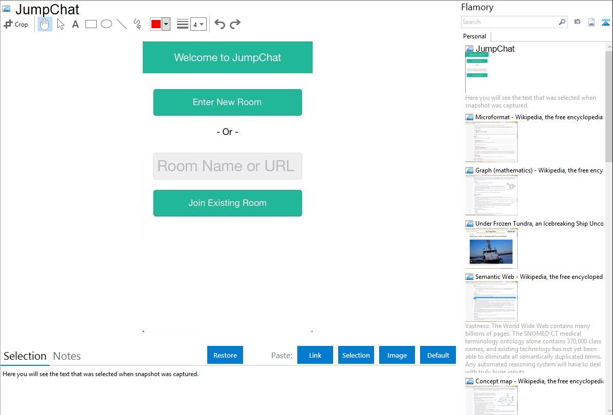Paste as Image

397,355
